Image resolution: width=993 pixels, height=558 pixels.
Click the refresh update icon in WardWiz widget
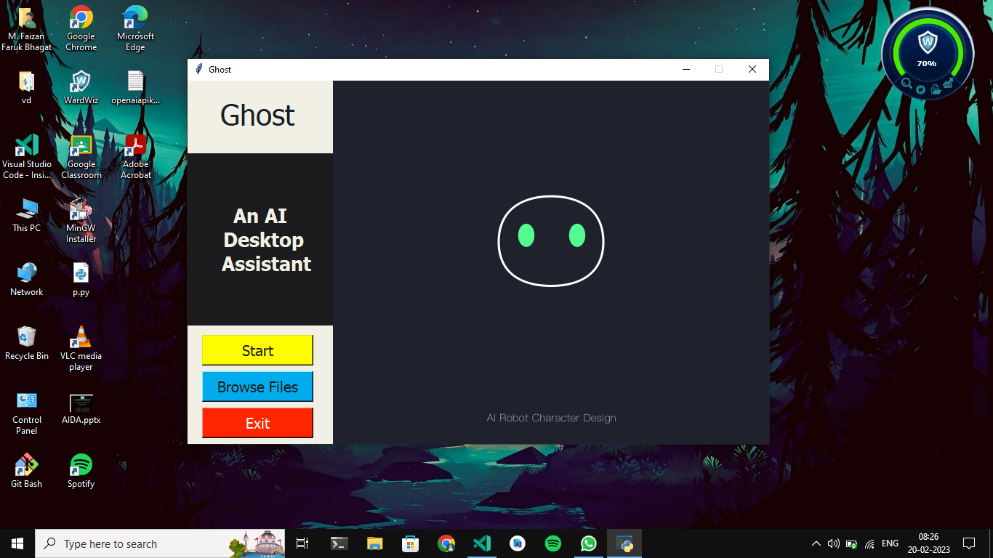920,89
